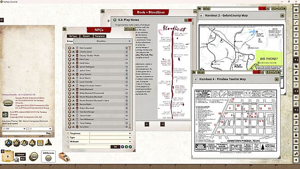Click the All filter button in NPCs
This screenshot has width=300, height=169.
[115, 147]
